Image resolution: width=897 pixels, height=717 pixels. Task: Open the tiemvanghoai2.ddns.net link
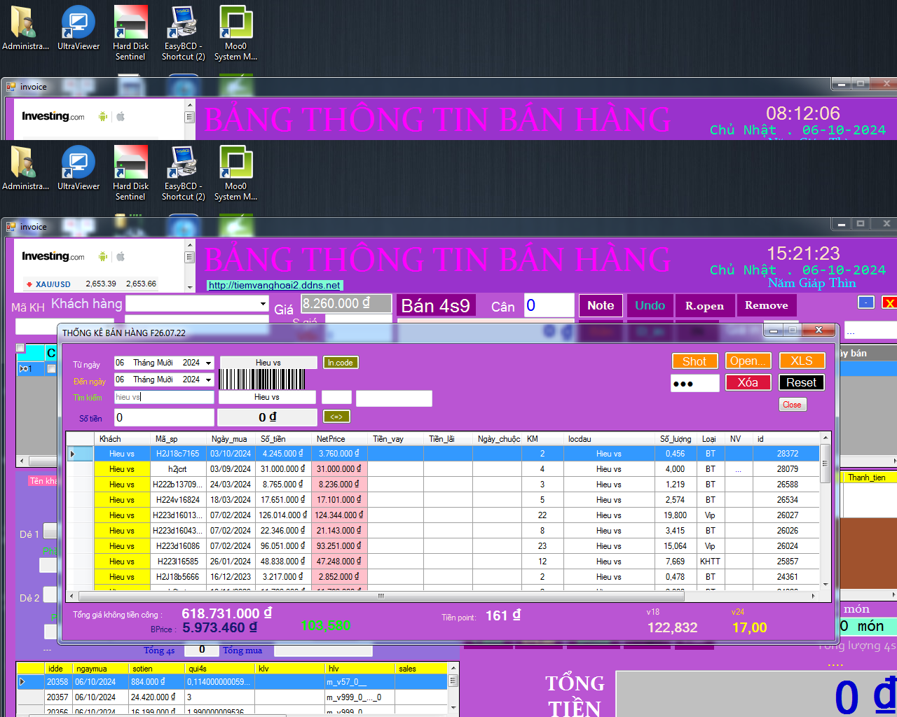click(x=275, y=285)
